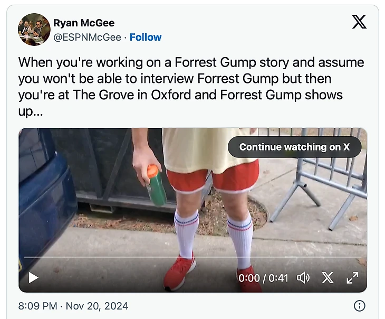The image size is (385, 319).
Task: Mute the video with the speaker icon
Action: 303,277
